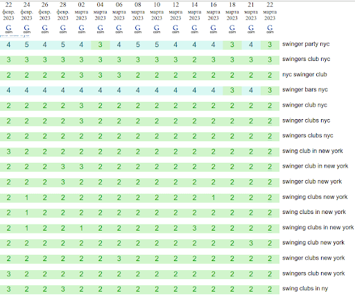Click the Google icon under 10 марта 2023
This screenshot has height=295, width=355.
(x=157, y=29)
